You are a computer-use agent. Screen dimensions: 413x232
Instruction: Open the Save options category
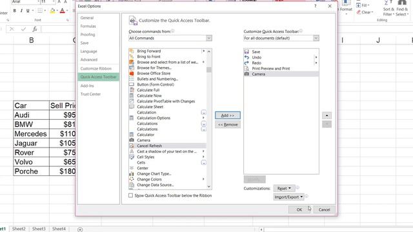click(x=85, y=43)
